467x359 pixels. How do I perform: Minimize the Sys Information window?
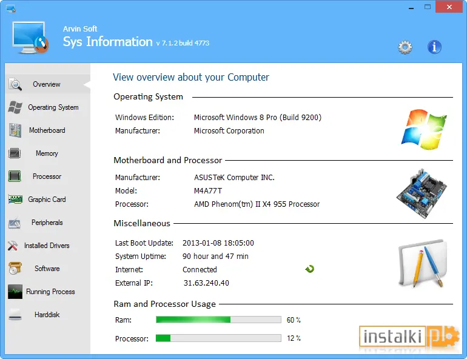click(411, 7)
